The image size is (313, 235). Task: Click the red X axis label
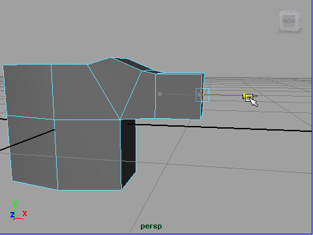click(25, 213)
